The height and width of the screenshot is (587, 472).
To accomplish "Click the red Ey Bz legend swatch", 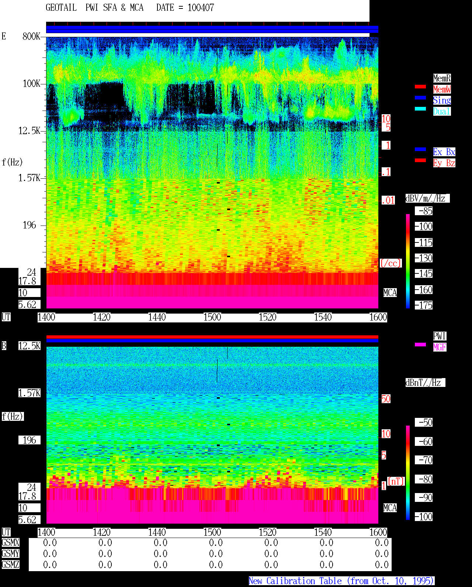I will click(x=420, y=160).
